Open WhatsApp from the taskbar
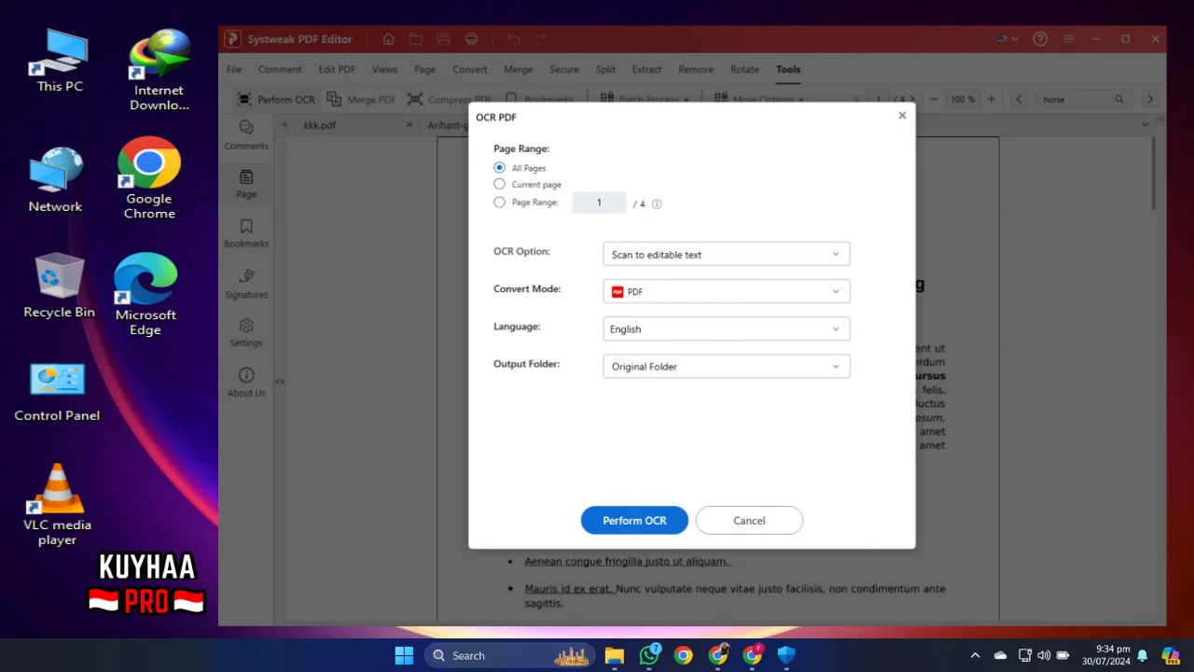 coord(649,655)
